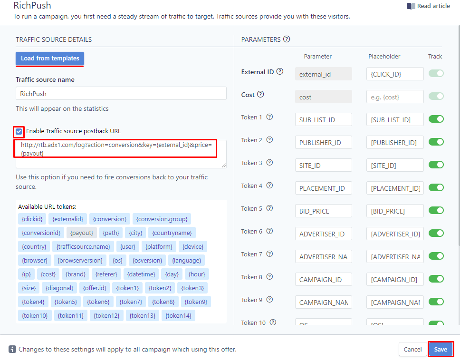Insert the {browserversion} URL token
Screen dimensions: 460x362
80,260
